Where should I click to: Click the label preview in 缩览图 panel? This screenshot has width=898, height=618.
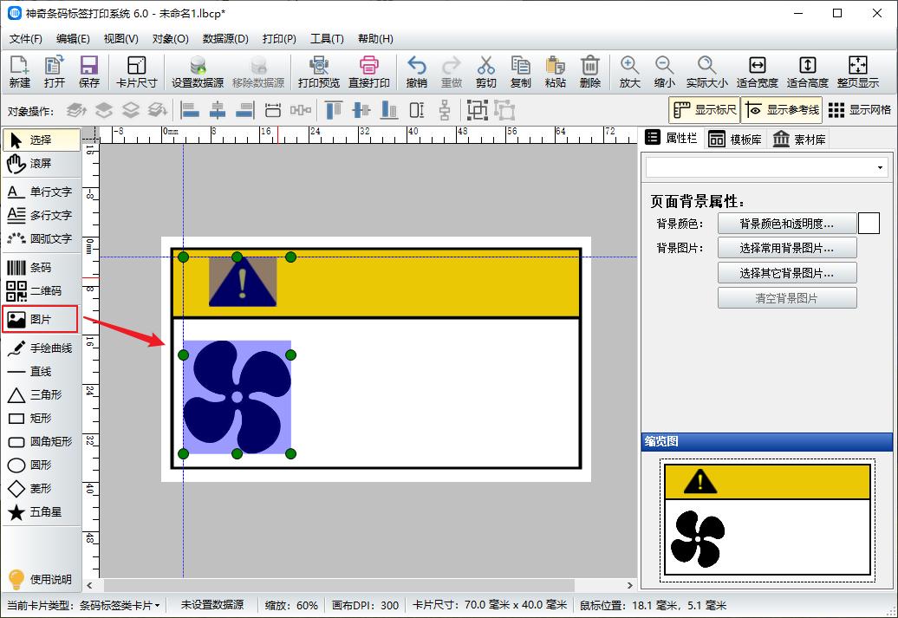[766, 520]
